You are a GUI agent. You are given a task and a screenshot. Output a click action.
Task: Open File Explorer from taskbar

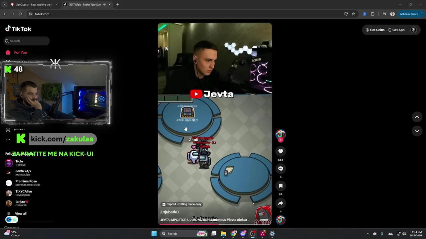pyautogui.click(x=223, y=234)
